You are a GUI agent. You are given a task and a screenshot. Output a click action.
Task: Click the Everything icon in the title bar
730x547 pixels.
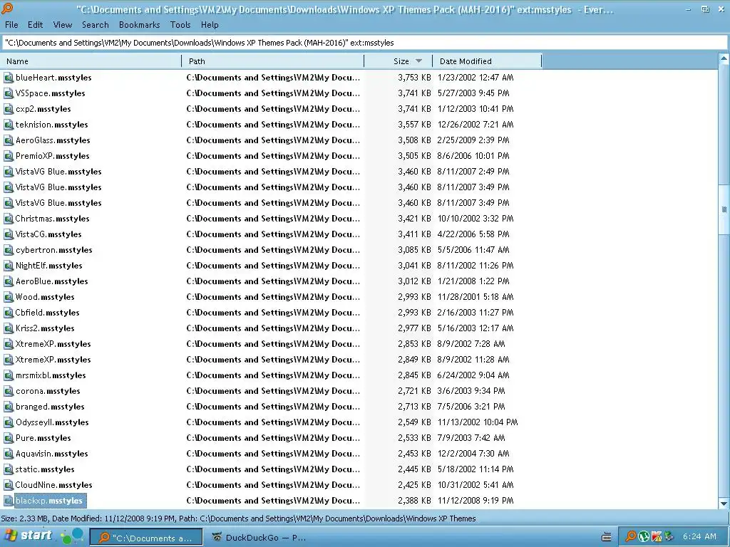[x=7, y=9]
